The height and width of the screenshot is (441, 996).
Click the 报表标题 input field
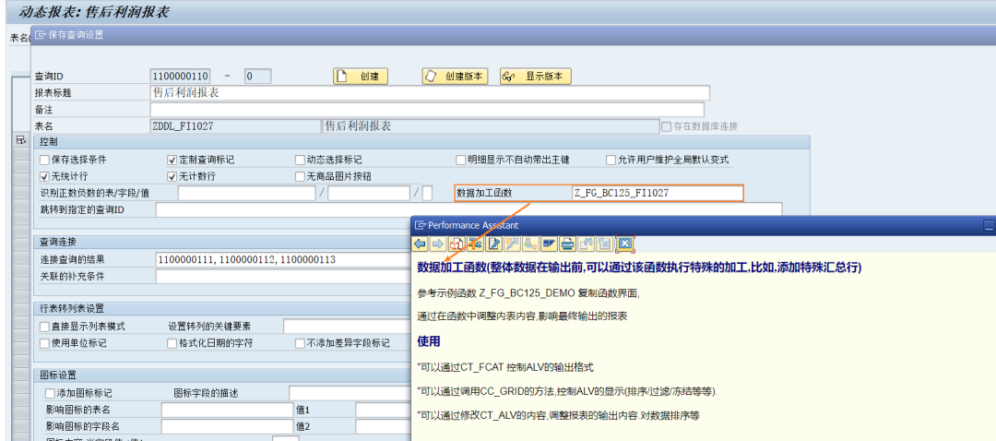430,93
